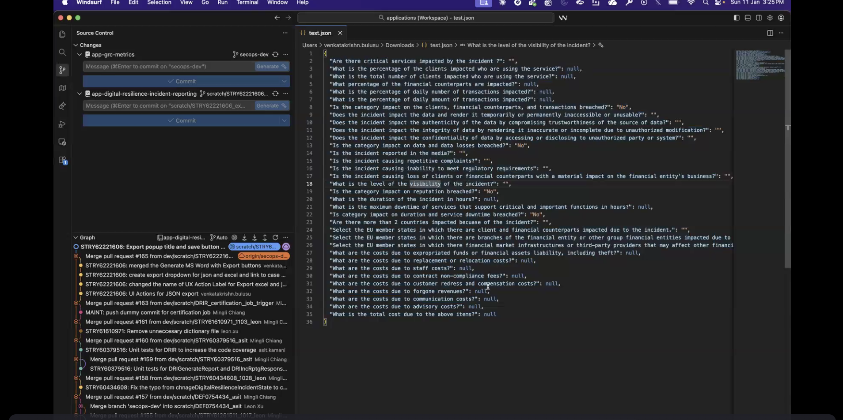Switch the secops-dev branch
The image size is (843, 420).
click(x=251, y=54)
